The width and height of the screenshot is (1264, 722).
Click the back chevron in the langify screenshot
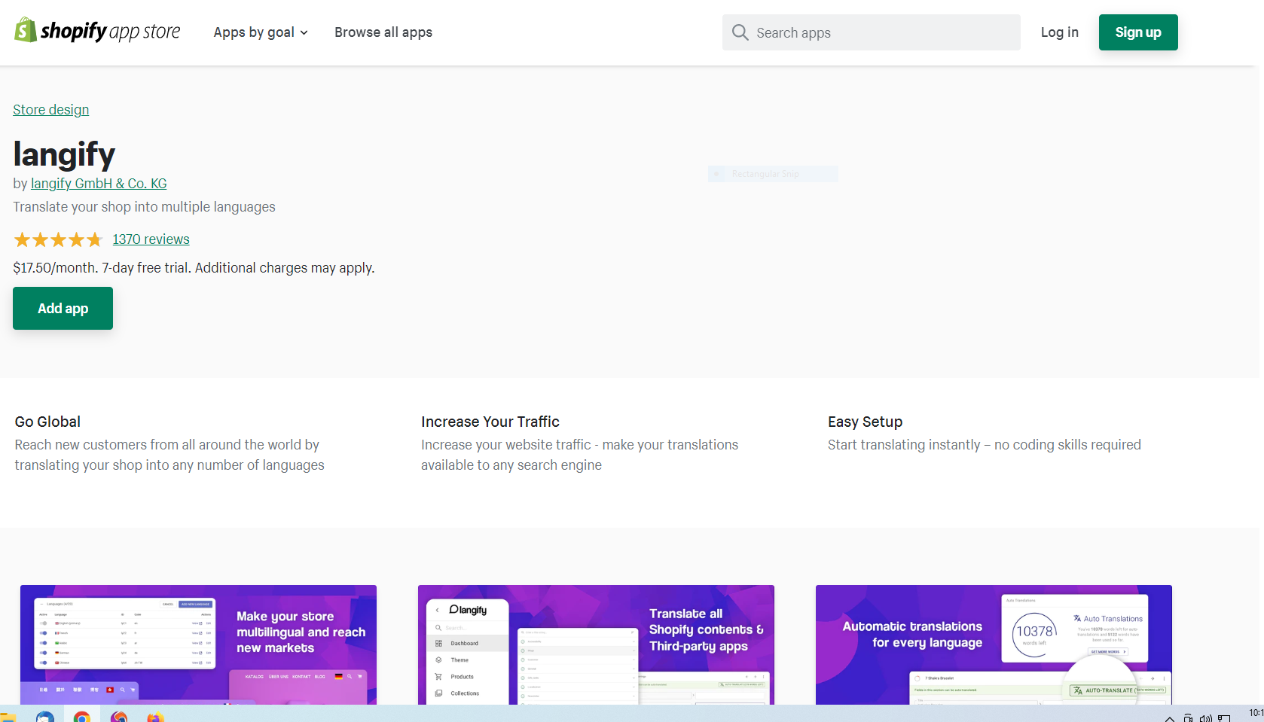438,610
